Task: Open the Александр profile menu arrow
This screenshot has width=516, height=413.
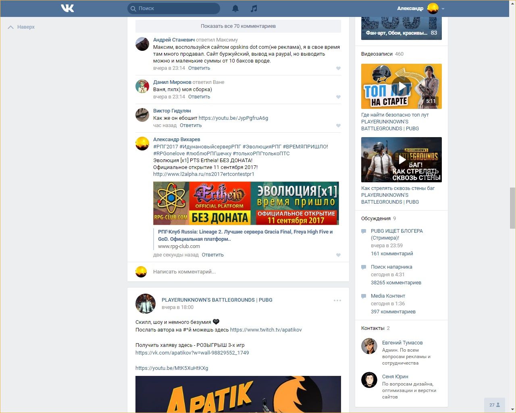Action: point(443,8)
